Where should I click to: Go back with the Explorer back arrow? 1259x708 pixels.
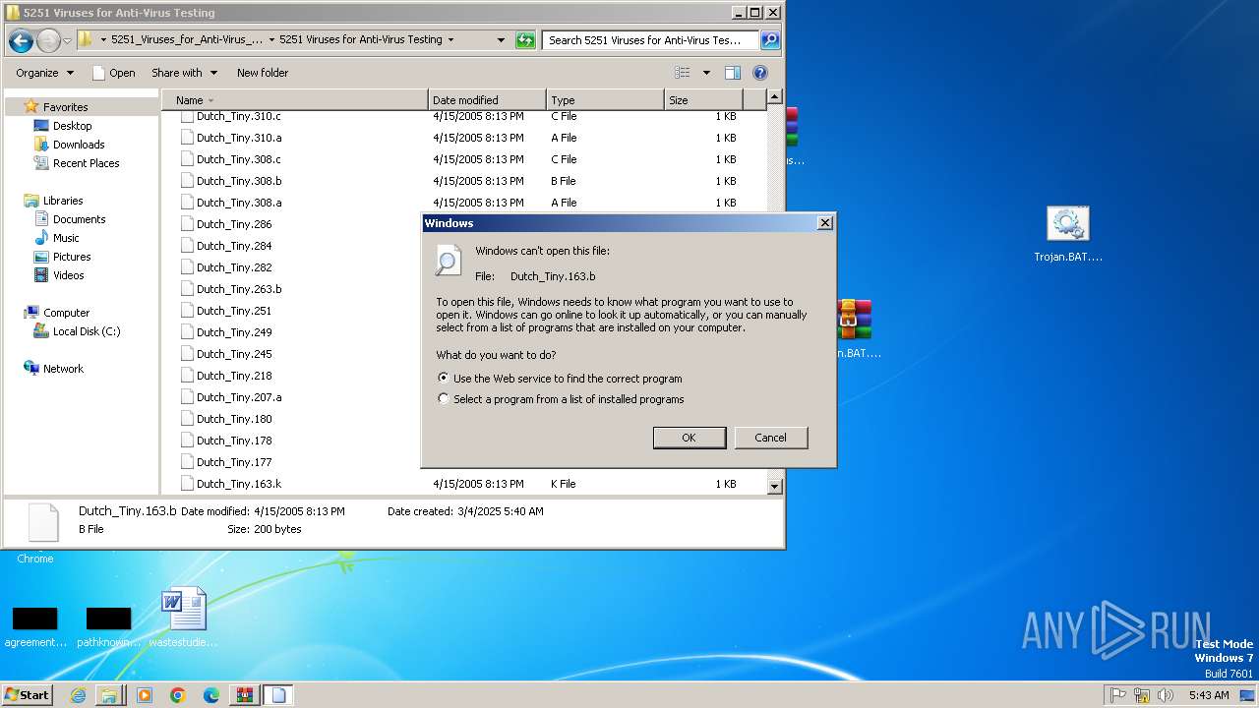tap(21, 40)
